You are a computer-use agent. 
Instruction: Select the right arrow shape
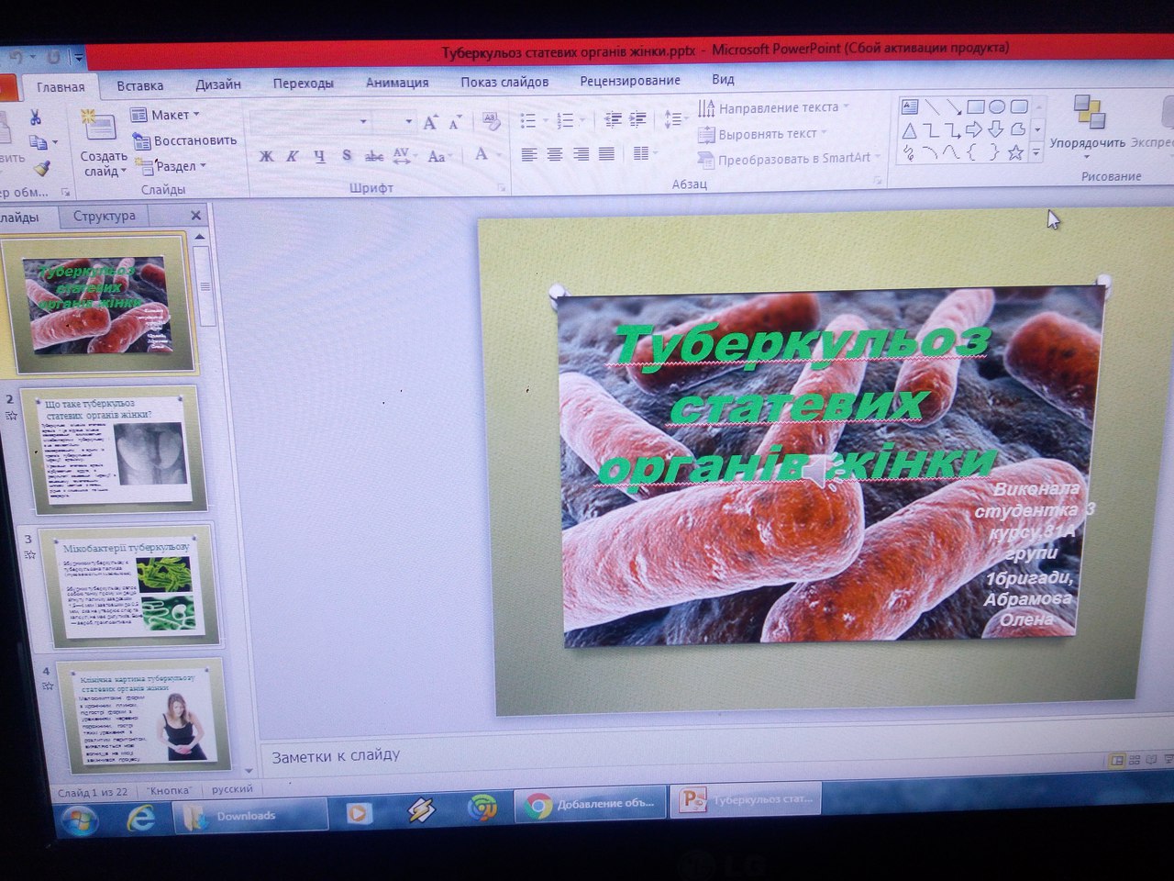pyautogui.click(x=975, y=129)
